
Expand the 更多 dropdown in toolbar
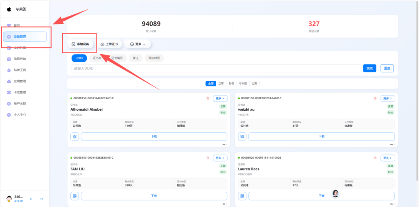137,44
